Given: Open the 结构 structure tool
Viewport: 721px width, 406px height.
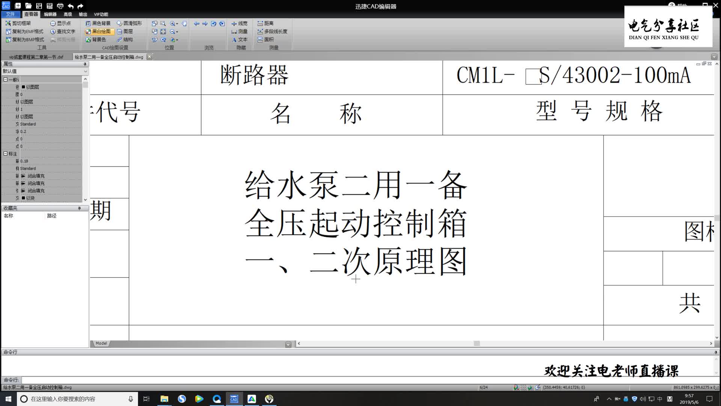Looking at the screenshot, I should click(x=125, y=39).
